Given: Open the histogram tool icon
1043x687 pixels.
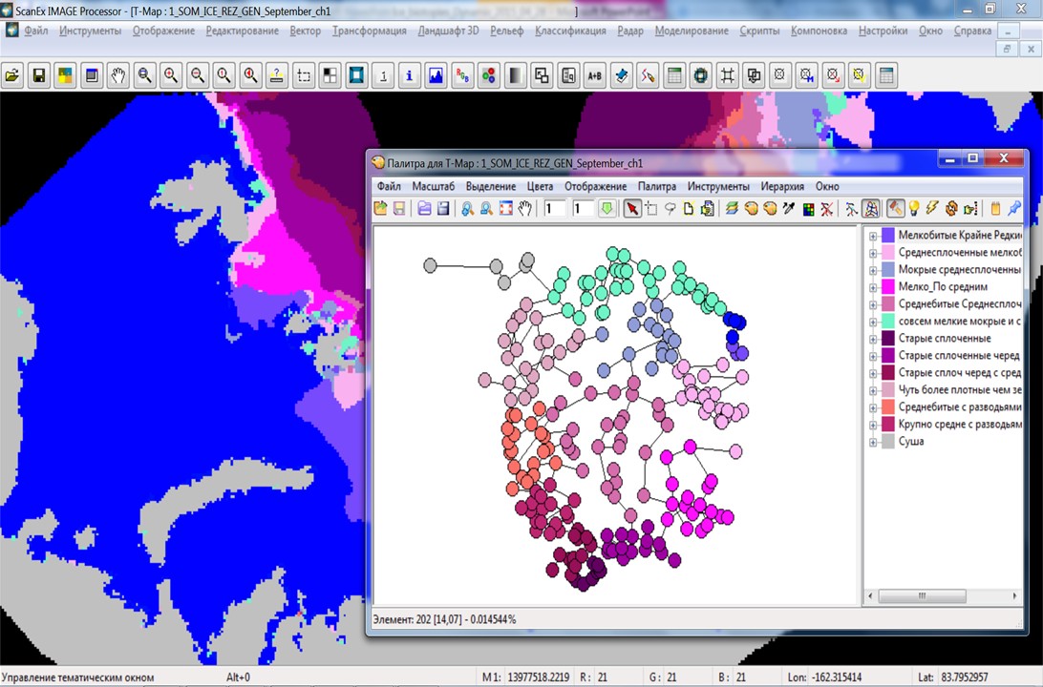Looking at the screenshot, I should (x=436, y=76).
